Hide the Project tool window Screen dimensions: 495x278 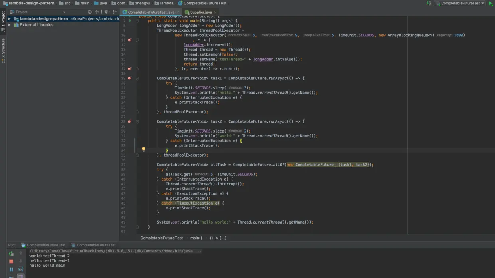click(x=115, y=12)
